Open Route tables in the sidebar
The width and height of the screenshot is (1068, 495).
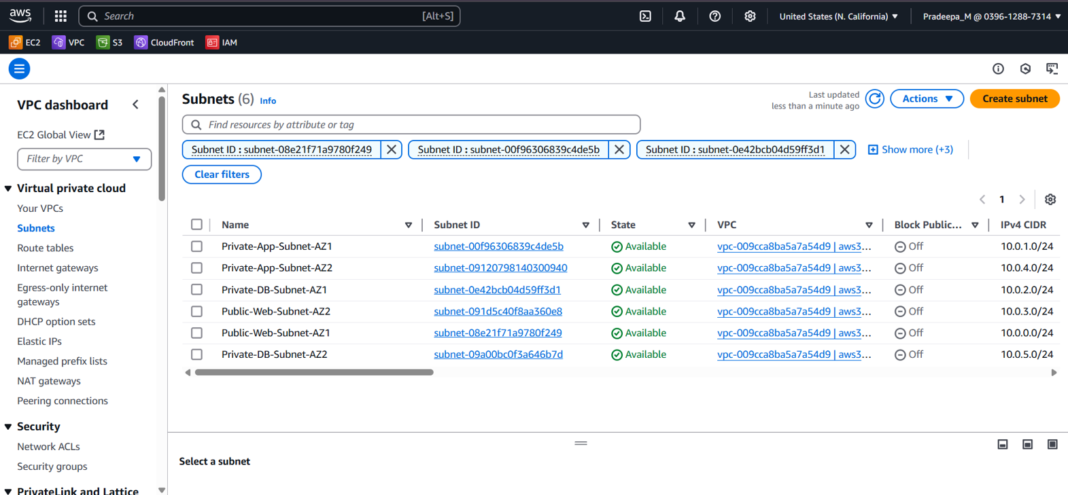45,248
